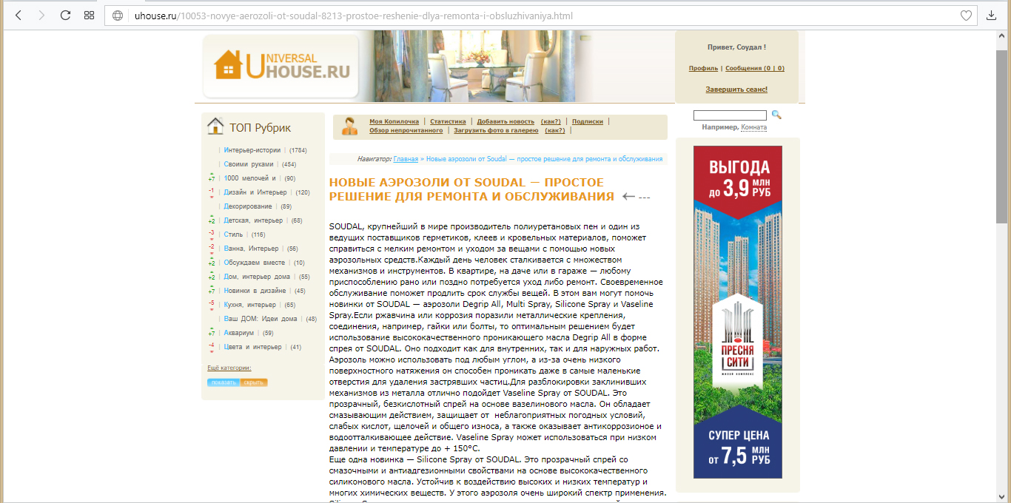Open the Кухня, интерьер category
Screen dimensions: 1011x503
click(250, 305)
